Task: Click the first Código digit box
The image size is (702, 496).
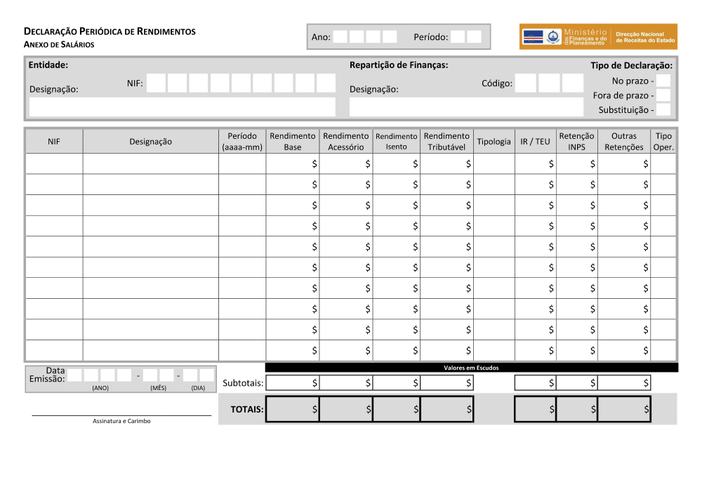Action: [525, 83]
